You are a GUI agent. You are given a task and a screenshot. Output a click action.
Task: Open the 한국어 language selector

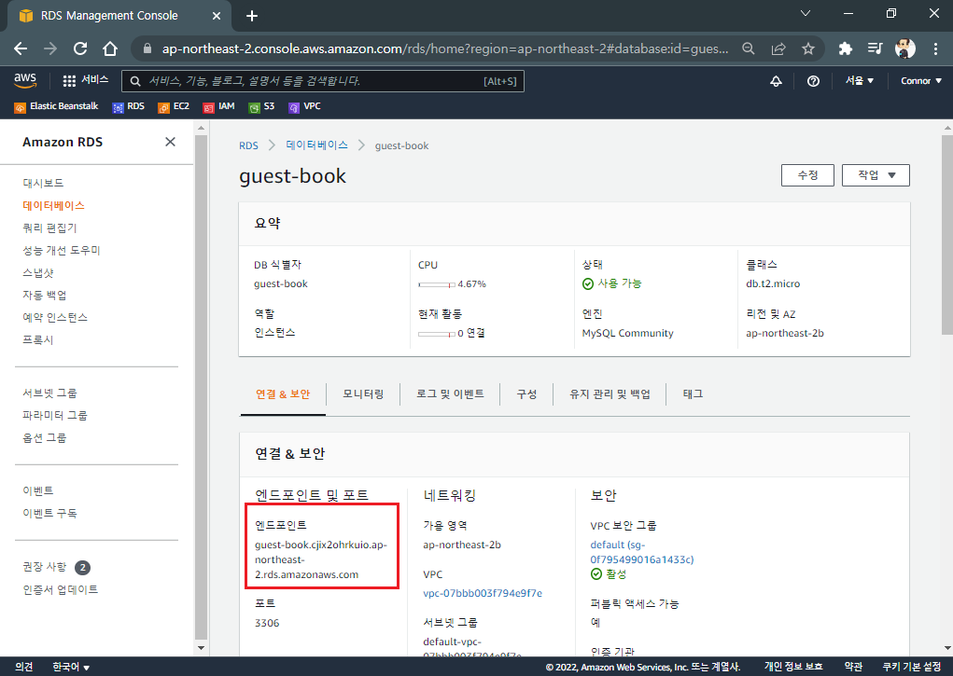pos(71,667)
